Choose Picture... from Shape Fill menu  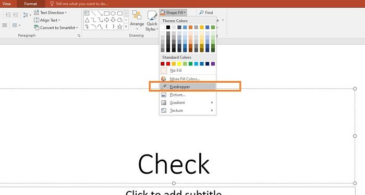pyautogui.click(x=188, y=95)
